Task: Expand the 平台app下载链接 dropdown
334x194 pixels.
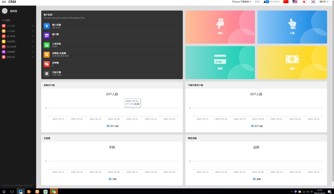Action: point(241,2)
